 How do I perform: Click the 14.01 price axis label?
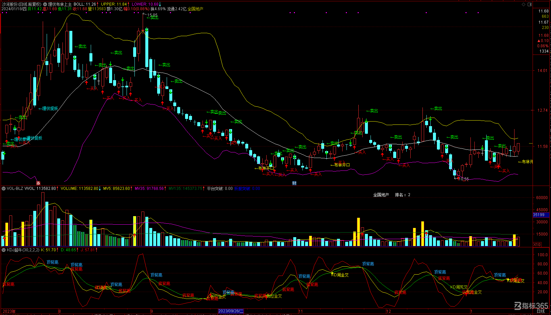pyautogui.click(x=542, y=71)
